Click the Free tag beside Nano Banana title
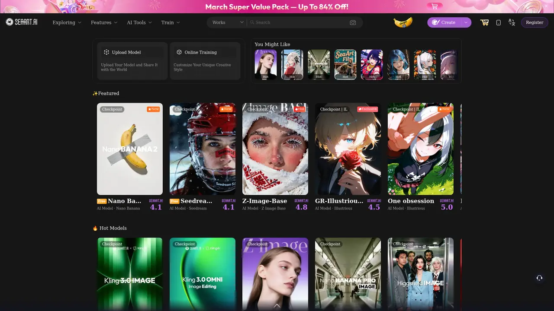This screenshot has height=311, width=554. point(102,201)
